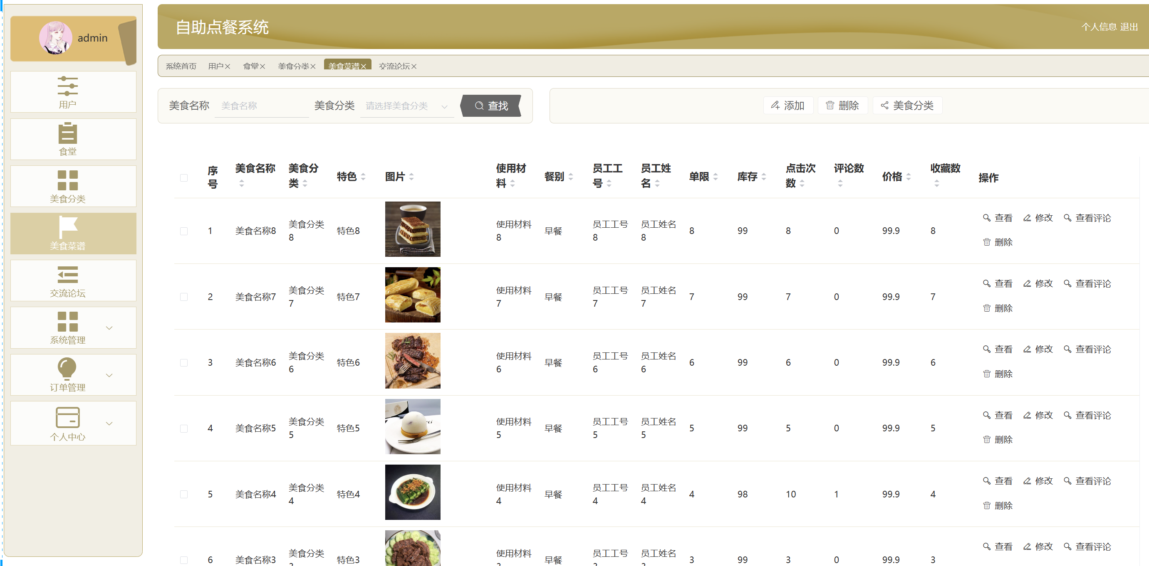Image resolution: width=1149 pixels, height=566 pixels.
Task: Click the admin avatar picture
Action: (x=55, y=38)
